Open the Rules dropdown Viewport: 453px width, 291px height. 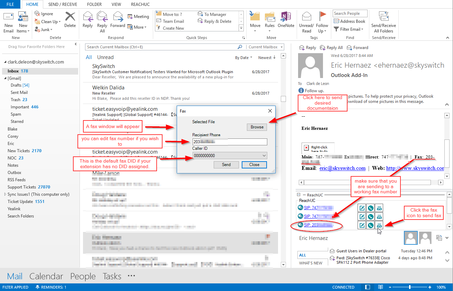(270, 22)
